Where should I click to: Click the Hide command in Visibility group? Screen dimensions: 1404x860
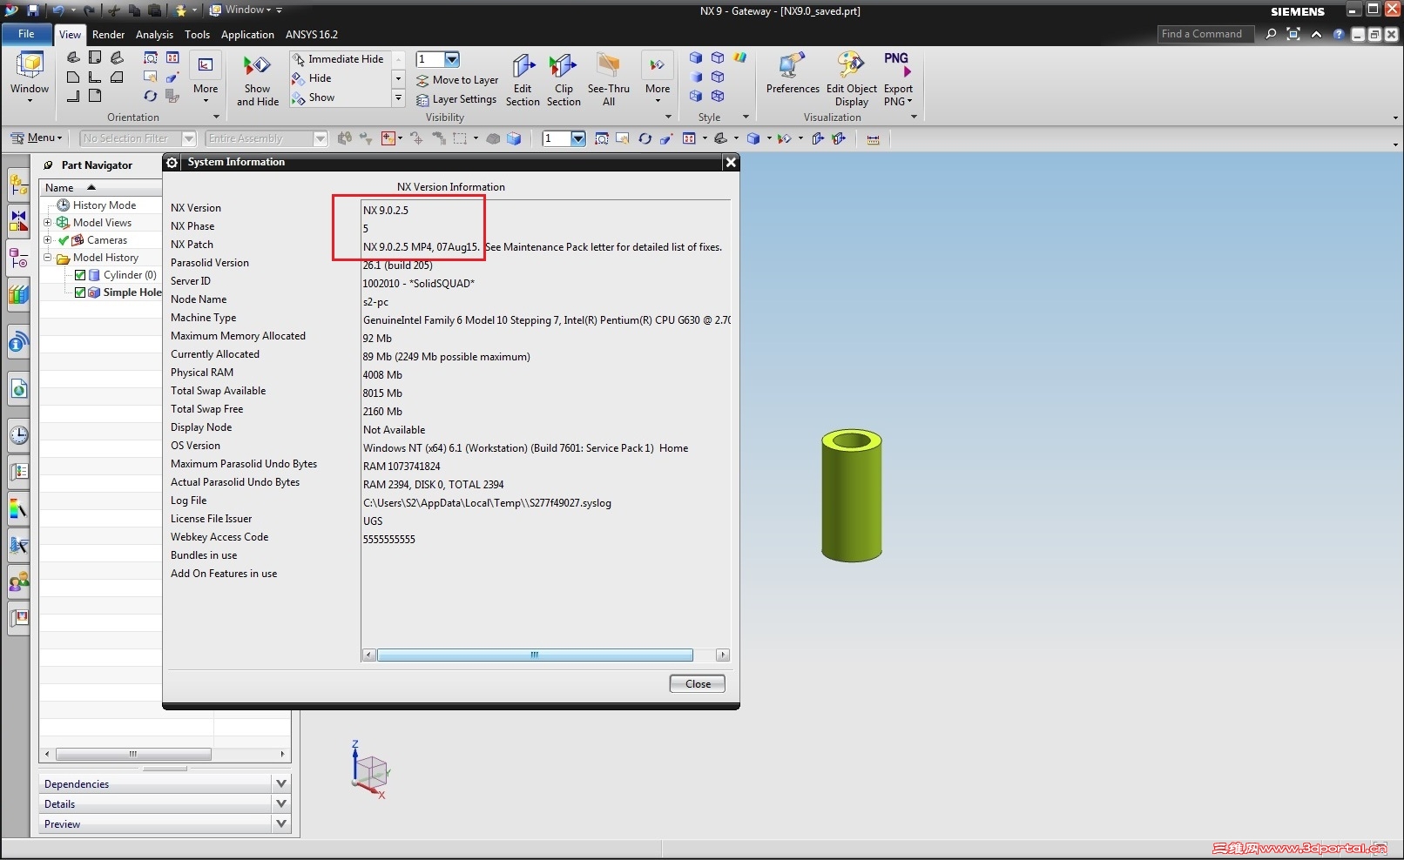pyautogui.click(x=313, y=78)
